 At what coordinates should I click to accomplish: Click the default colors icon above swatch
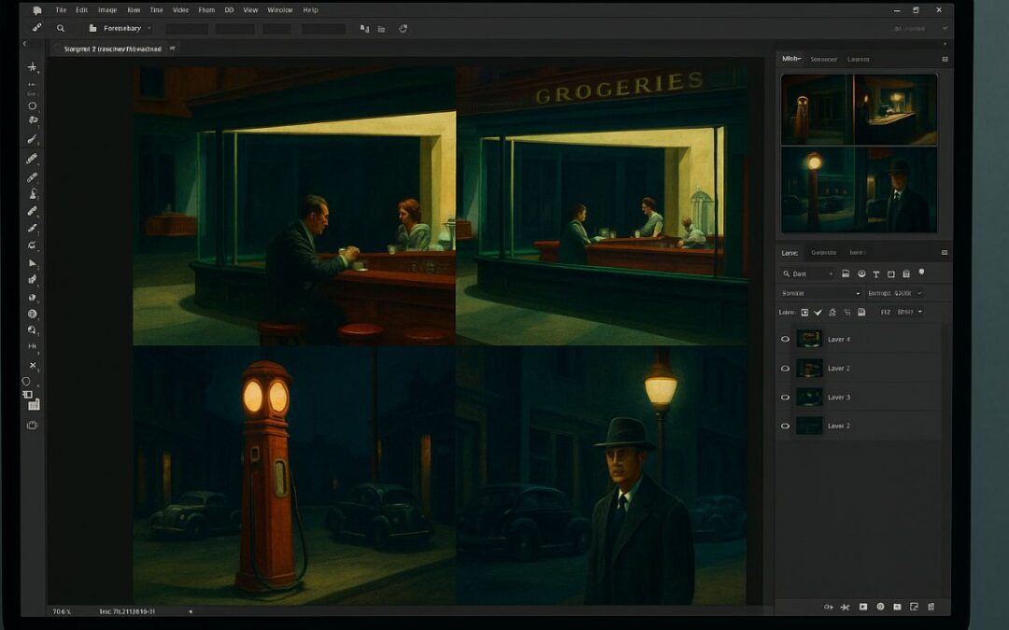click(x=27, y=394)
